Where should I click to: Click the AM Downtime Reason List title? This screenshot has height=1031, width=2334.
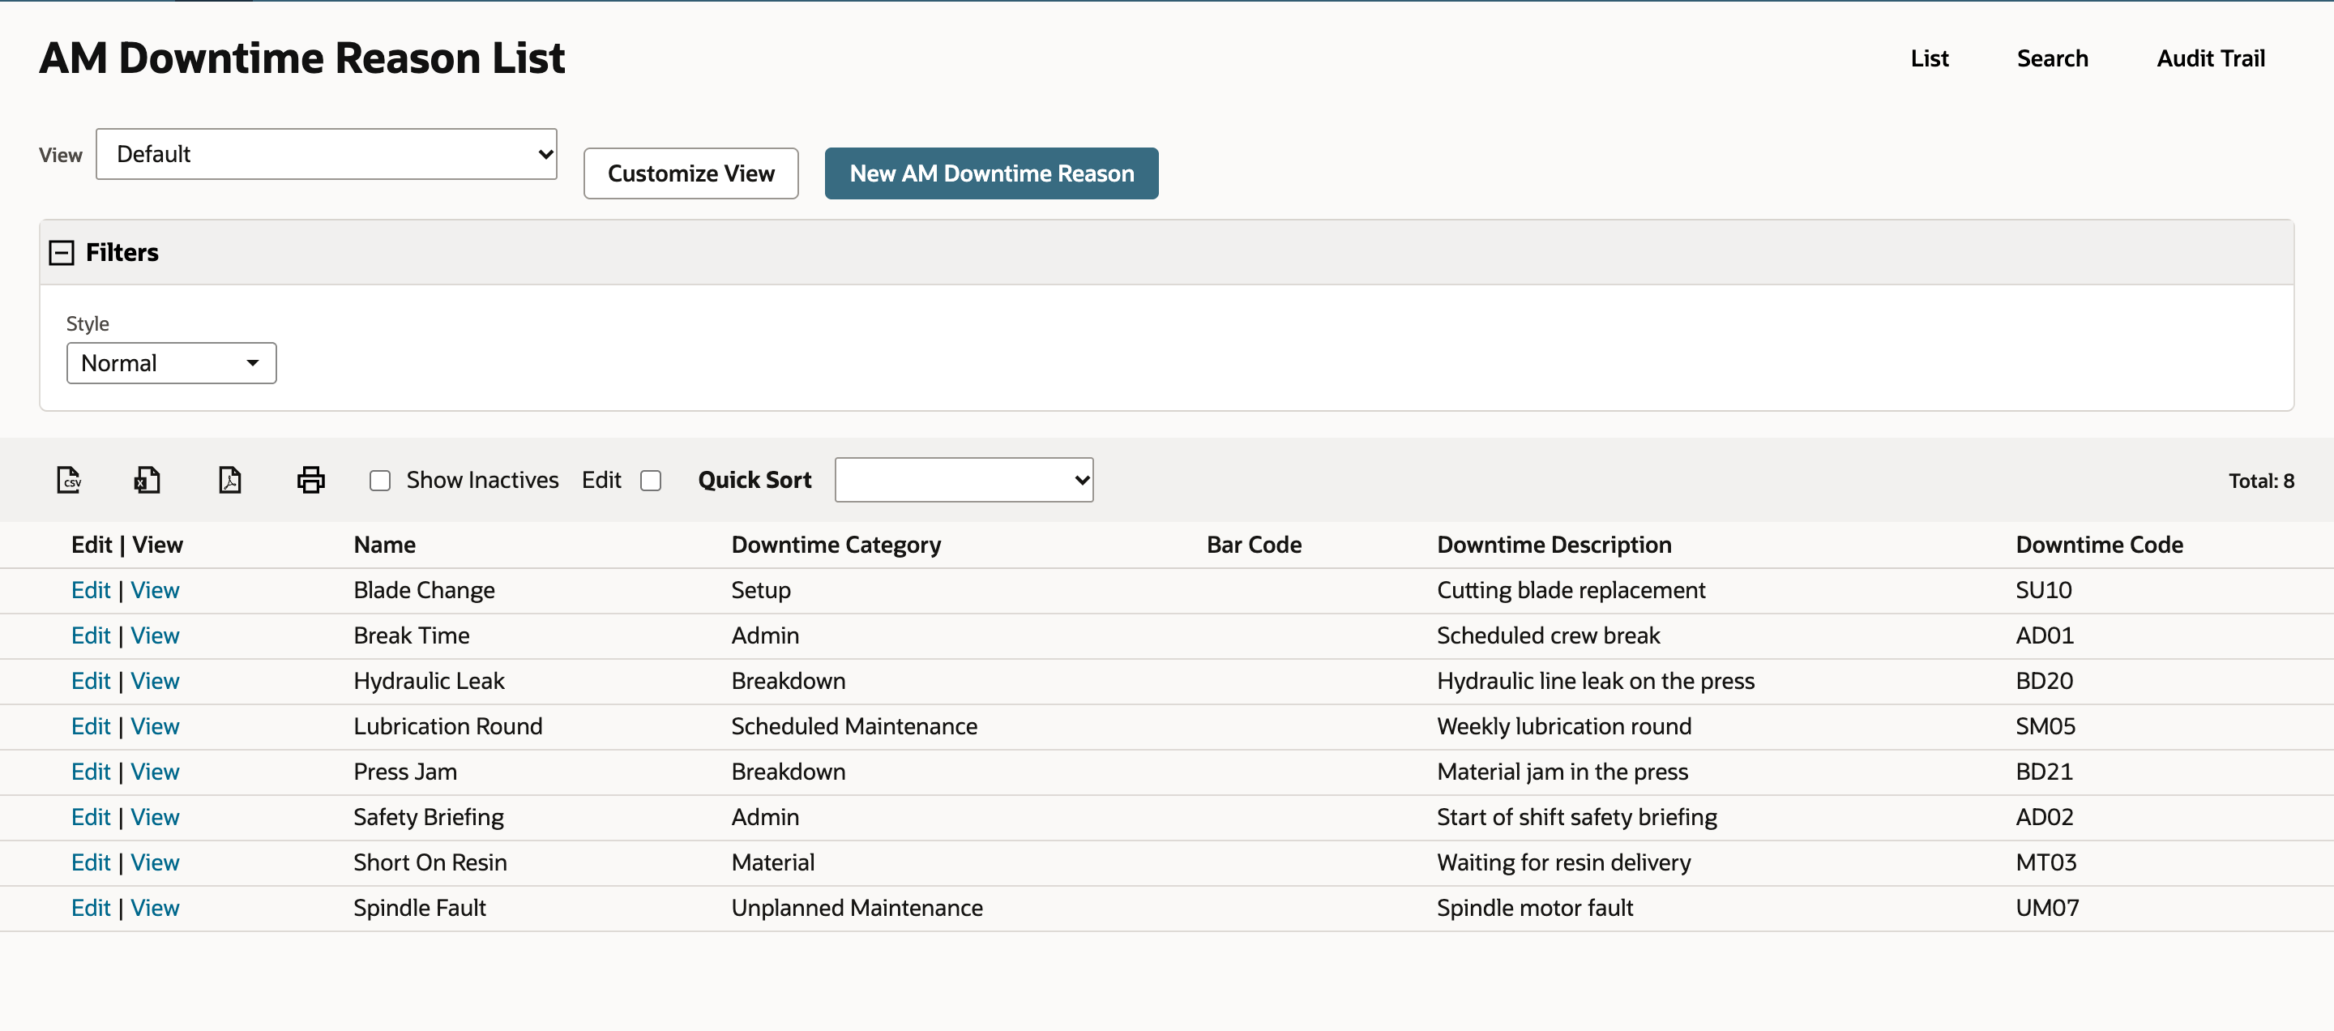[x=301, y=58]
